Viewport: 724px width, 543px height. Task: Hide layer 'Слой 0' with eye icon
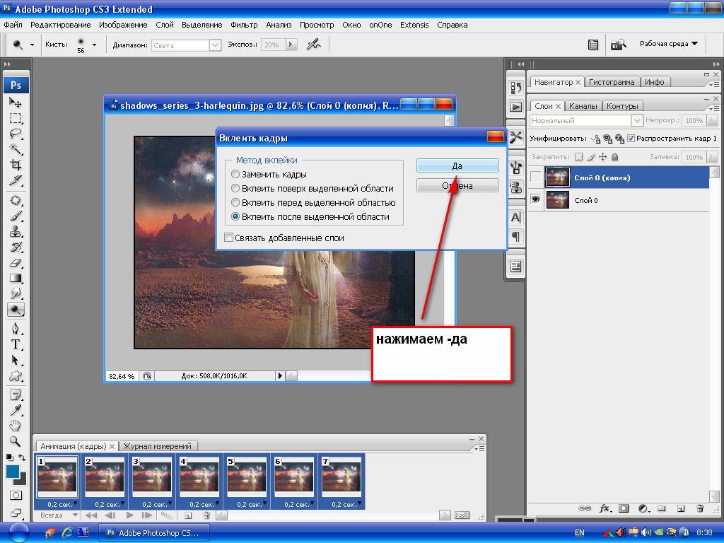click(536, 199)
